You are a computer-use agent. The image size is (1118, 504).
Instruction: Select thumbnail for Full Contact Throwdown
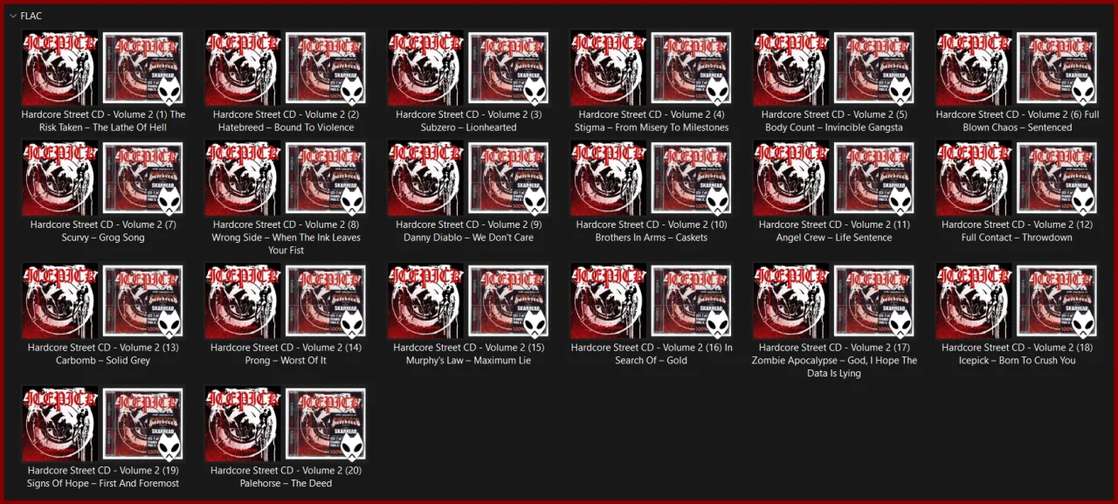[x=1018, y=178]
